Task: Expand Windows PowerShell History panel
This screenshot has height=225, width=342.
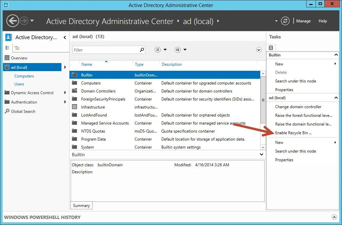Action: tap(334, 217)
